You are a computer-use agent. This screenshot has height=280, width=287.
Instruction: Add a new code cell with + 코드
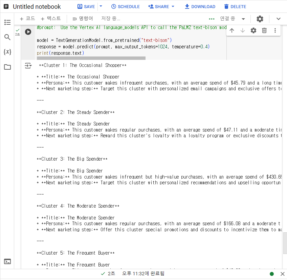pos(27,19)
